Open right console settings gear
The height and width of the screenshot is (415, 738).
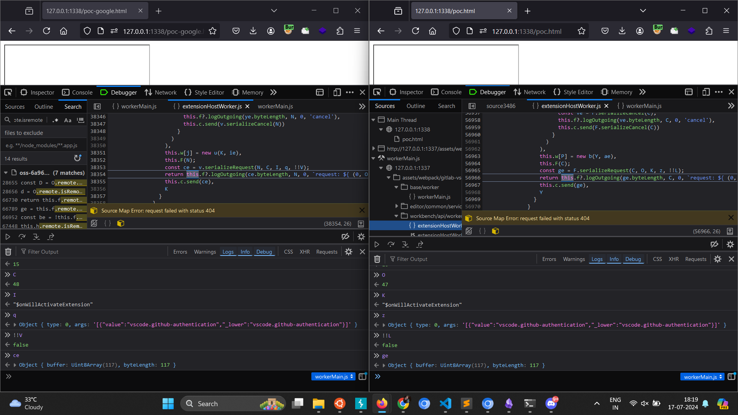(718, 259)
